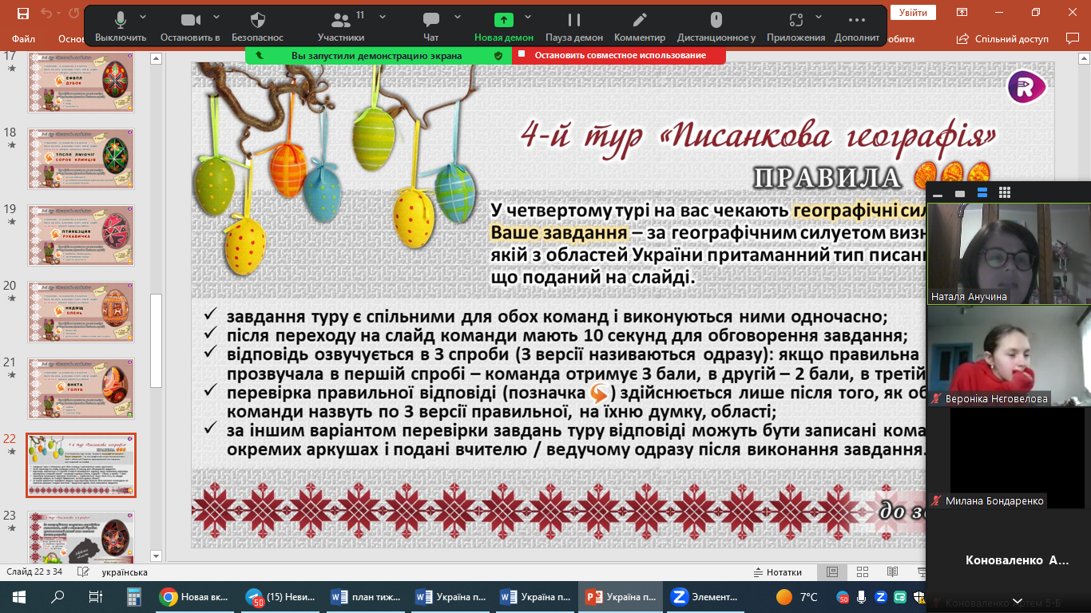Open Task View on the taskbar
The image size is (1091, 613).
pyautogui.click(x=95, y=596)
